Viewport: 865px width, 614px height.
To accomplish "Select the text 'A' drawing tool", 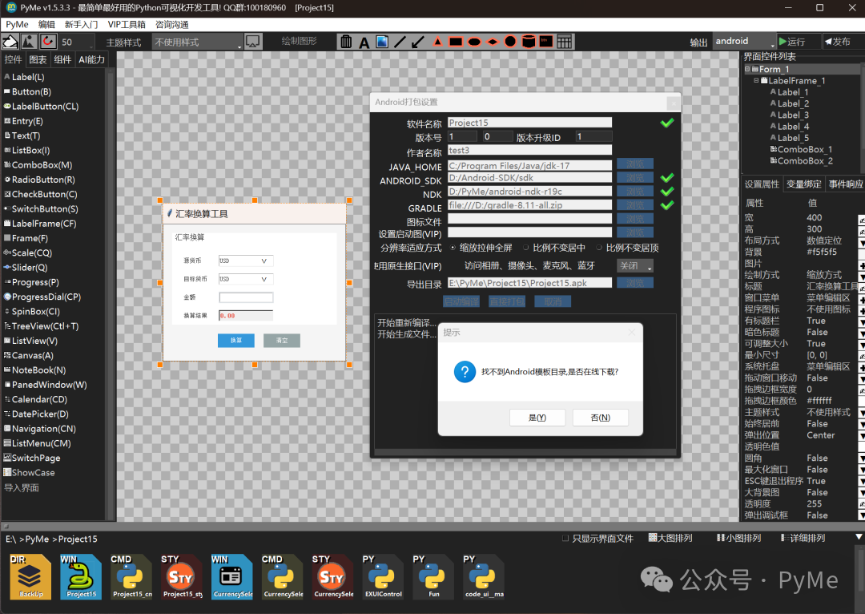I will tap(364, 42).
